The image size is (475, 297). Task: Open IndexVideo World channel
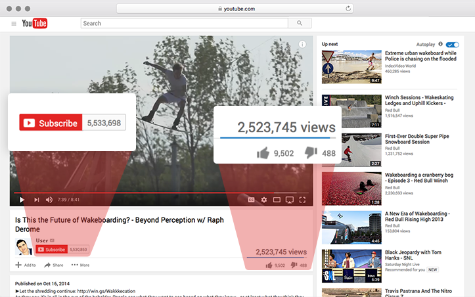click(400, 66)
